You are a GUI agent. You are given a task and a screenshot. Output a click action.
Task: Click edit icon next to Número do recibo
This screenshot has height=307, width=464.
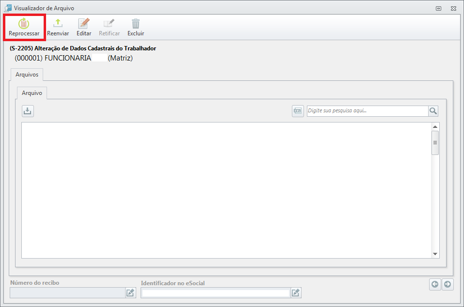tap(130, 292)
